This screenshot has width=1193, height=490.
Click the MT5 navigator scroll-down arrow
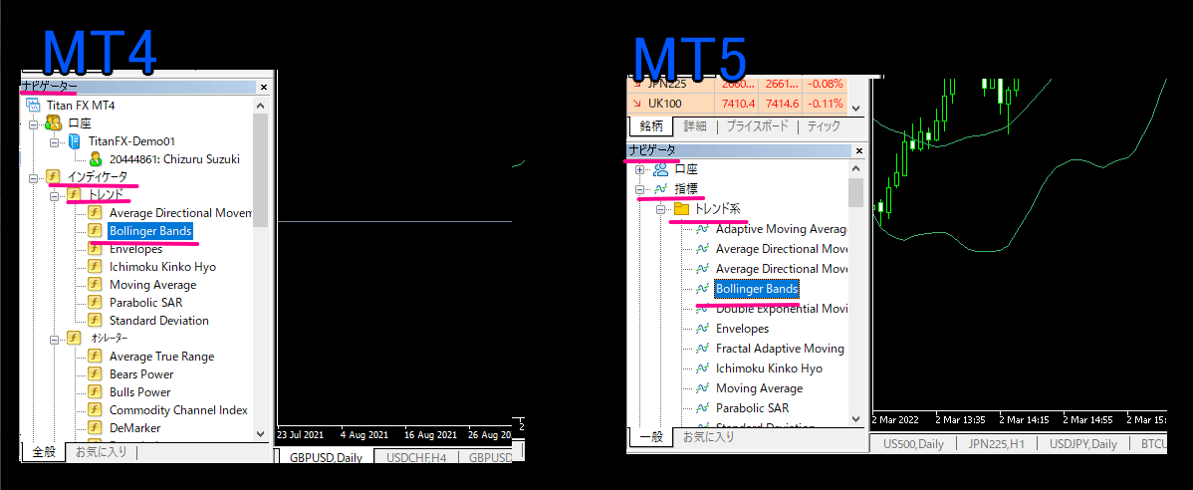pyautogui.click(x=856, y=417)
